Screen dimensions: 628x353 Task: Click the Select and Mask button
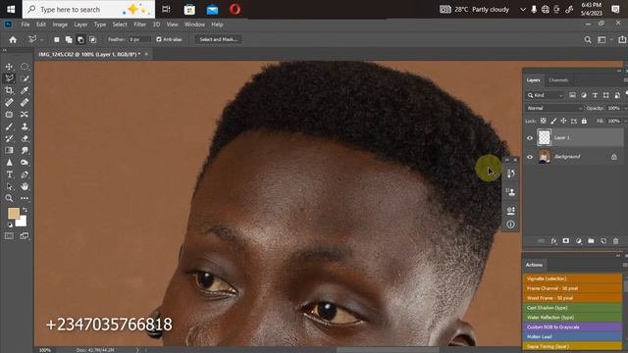pos(218,39)
